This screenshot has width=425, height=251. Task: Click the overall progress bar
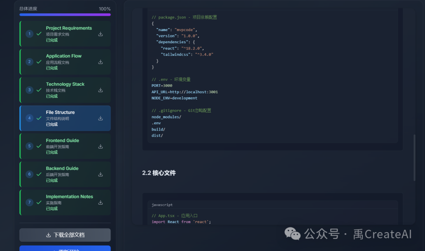[65, 15]
